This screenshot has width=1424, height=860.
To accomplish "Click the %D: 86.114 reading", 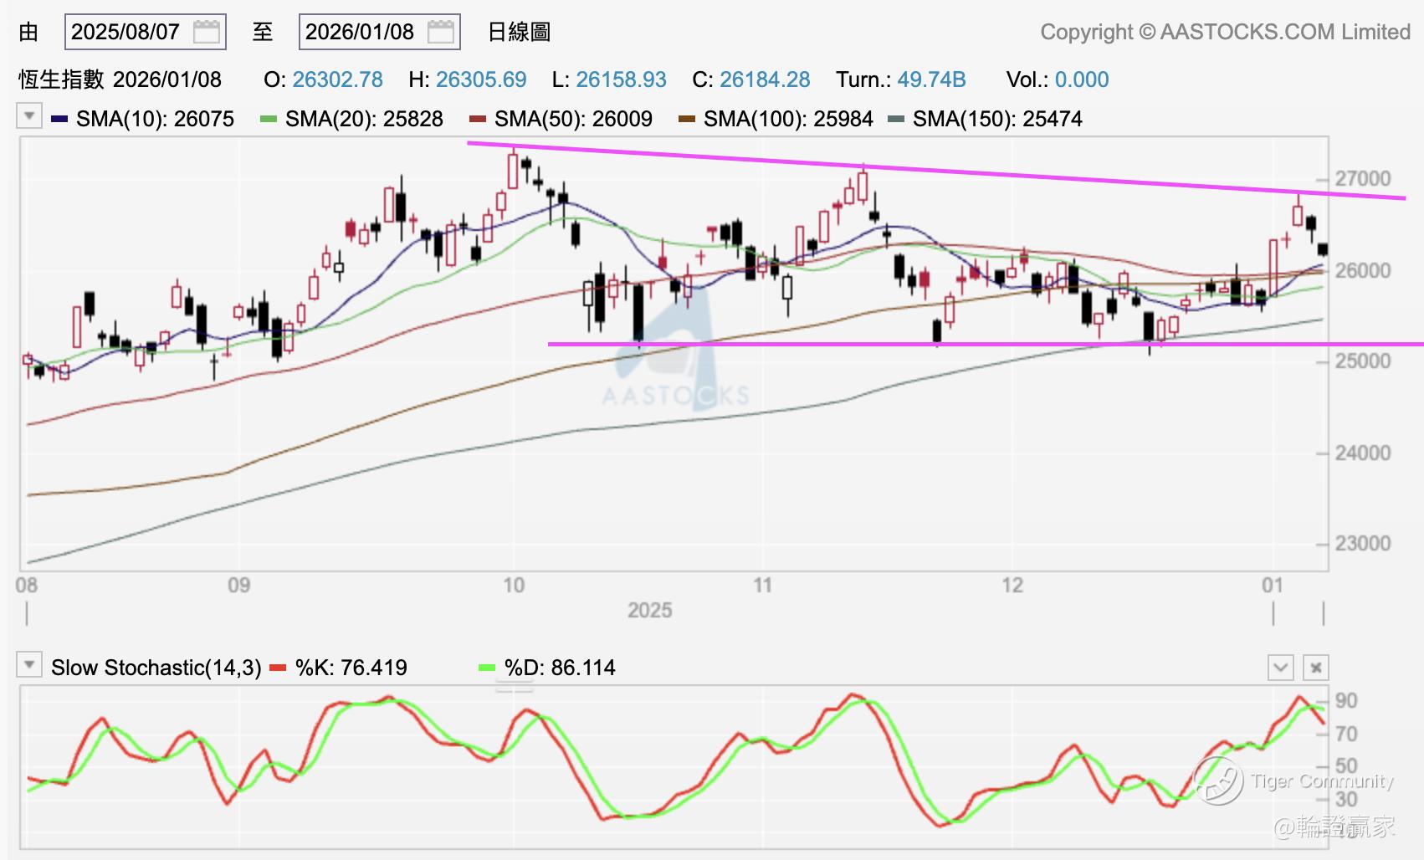I will 560,668.
